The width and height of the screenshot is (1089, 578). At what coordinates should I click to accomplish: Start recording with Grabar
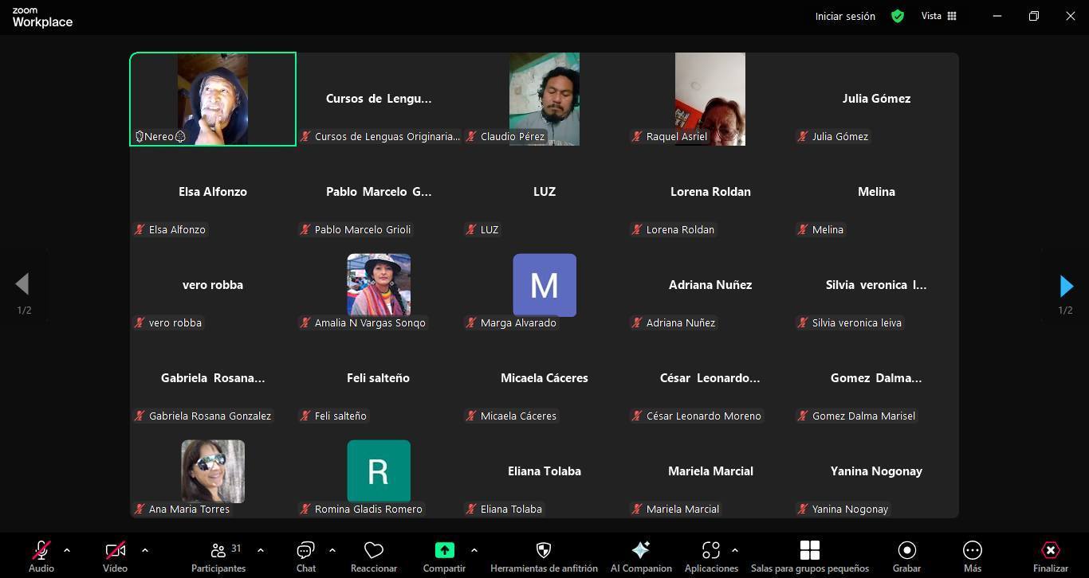pos(906,556)
